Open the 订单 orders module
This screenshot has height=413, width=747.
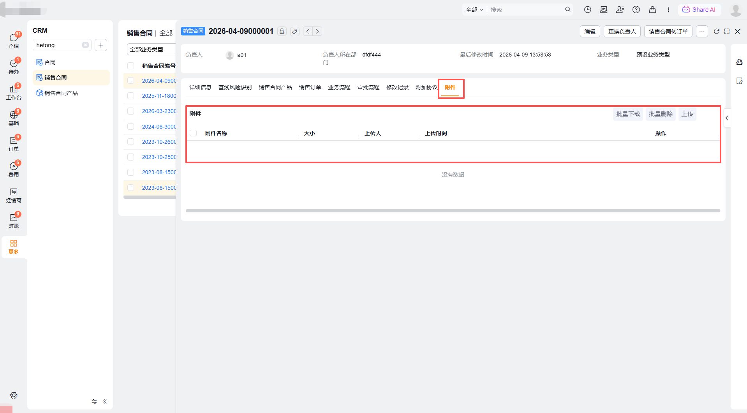[x=14, y=143]
